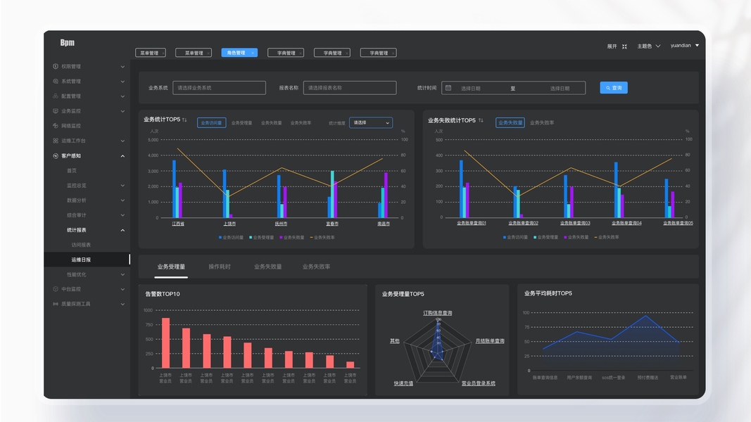This screenshot has height=422, width=751.
Task: Click the 系统管理 sidebar icon
Action: coord(56,82)
